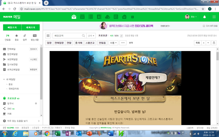Go to the next mail with the down arrow
The height and width of the screenshot is (137, 219).
208,43
